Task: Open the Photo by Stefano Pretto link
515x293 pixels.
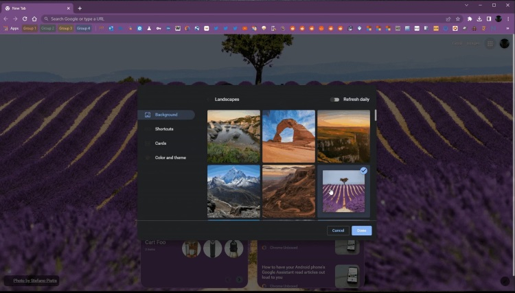Action: [35, 281]
